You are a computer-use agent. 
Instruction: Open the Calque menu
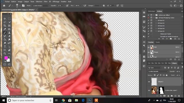[x=26, y=2]
